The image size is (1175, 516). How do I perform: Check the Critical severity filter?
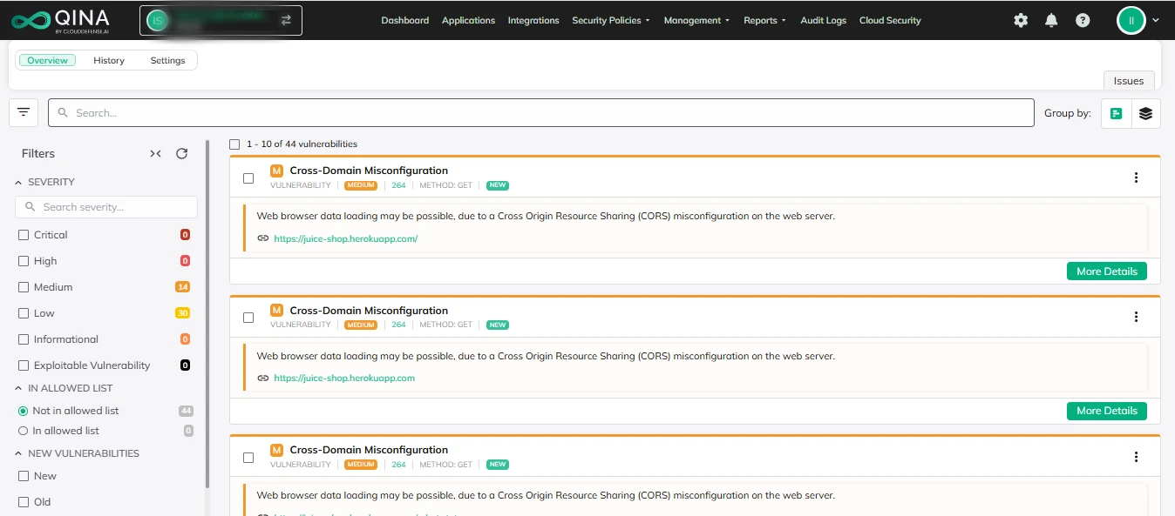(x=24, y=235)
